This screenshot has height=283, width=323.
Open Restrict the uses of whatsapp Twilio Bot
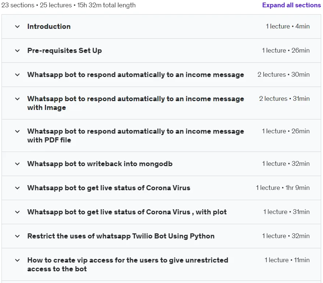click(121, 236)
